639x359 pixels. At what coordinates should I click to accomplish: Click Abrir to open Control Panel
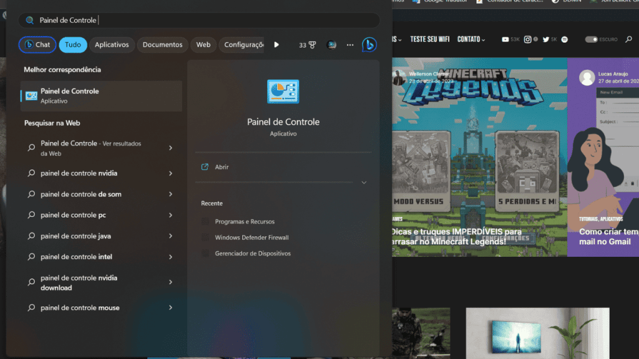(222, 167)
